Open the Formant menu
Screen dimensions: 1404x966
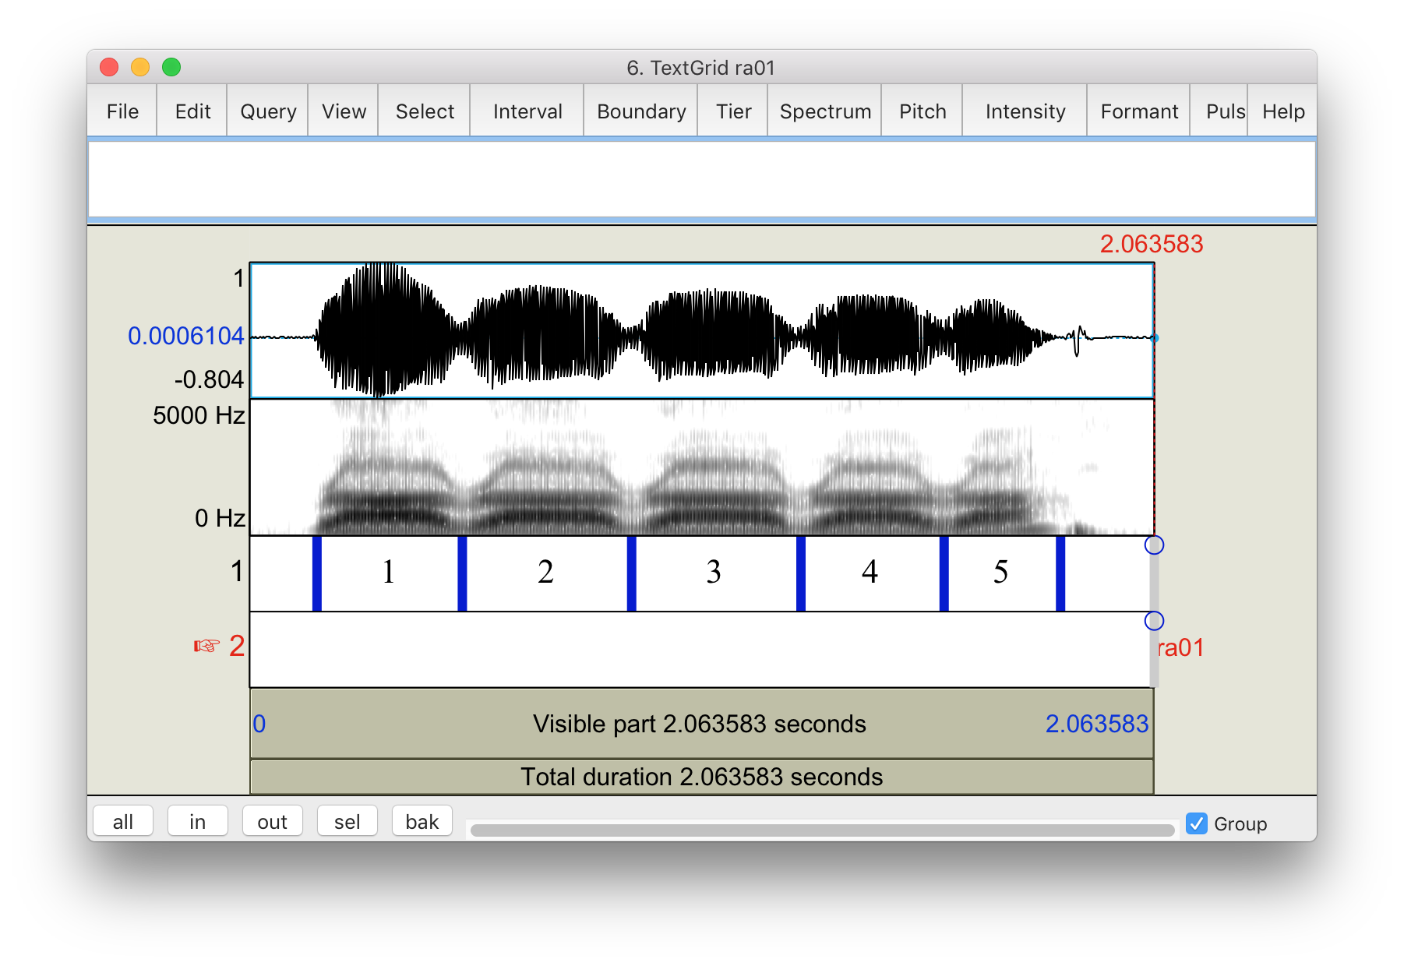(1139, 111)
